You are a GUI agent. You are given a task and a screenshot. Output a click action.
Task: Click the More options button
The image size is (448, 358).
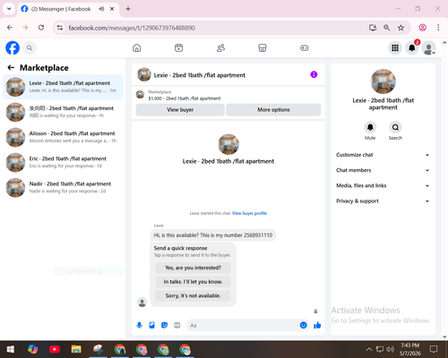click(x=273, y=110)
